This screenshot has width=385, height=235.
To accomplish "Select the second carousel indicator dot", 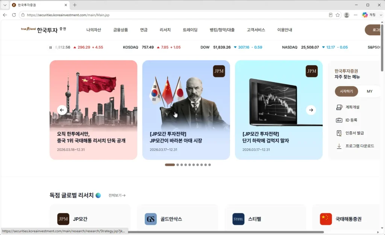I will tap(177, 165).
